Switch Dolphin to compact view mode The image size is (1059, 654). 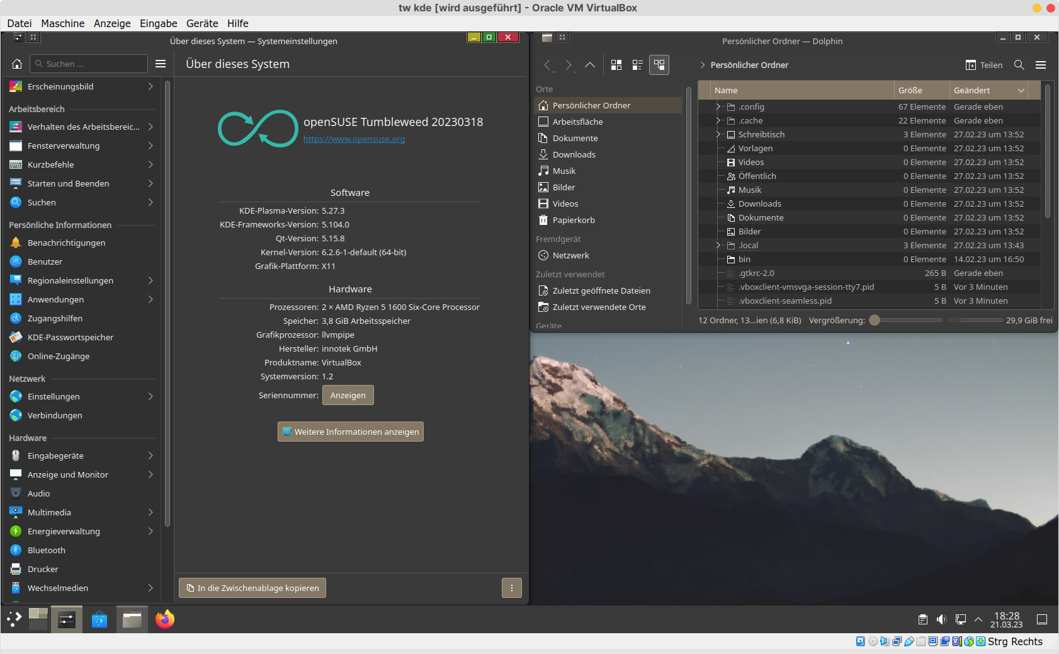pos(638,65)
